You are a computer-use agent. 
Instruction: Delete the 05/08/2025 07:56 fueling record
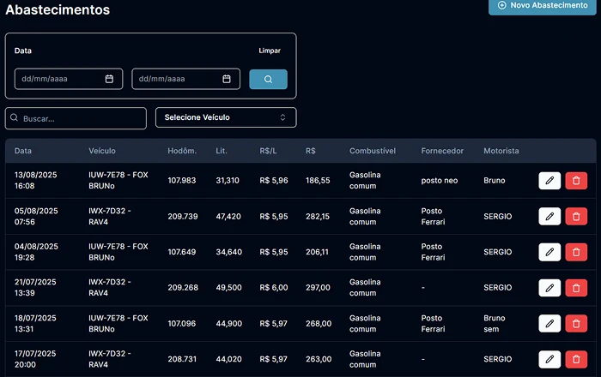click(x=576, y=217)
